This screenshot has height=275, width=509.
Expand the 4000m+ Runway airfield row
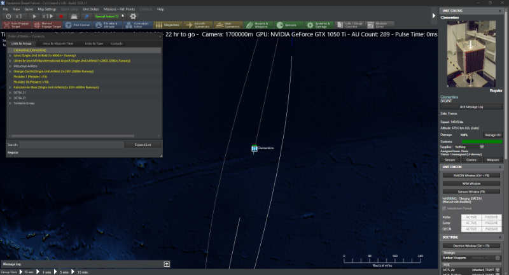click(x=10, y=55)
